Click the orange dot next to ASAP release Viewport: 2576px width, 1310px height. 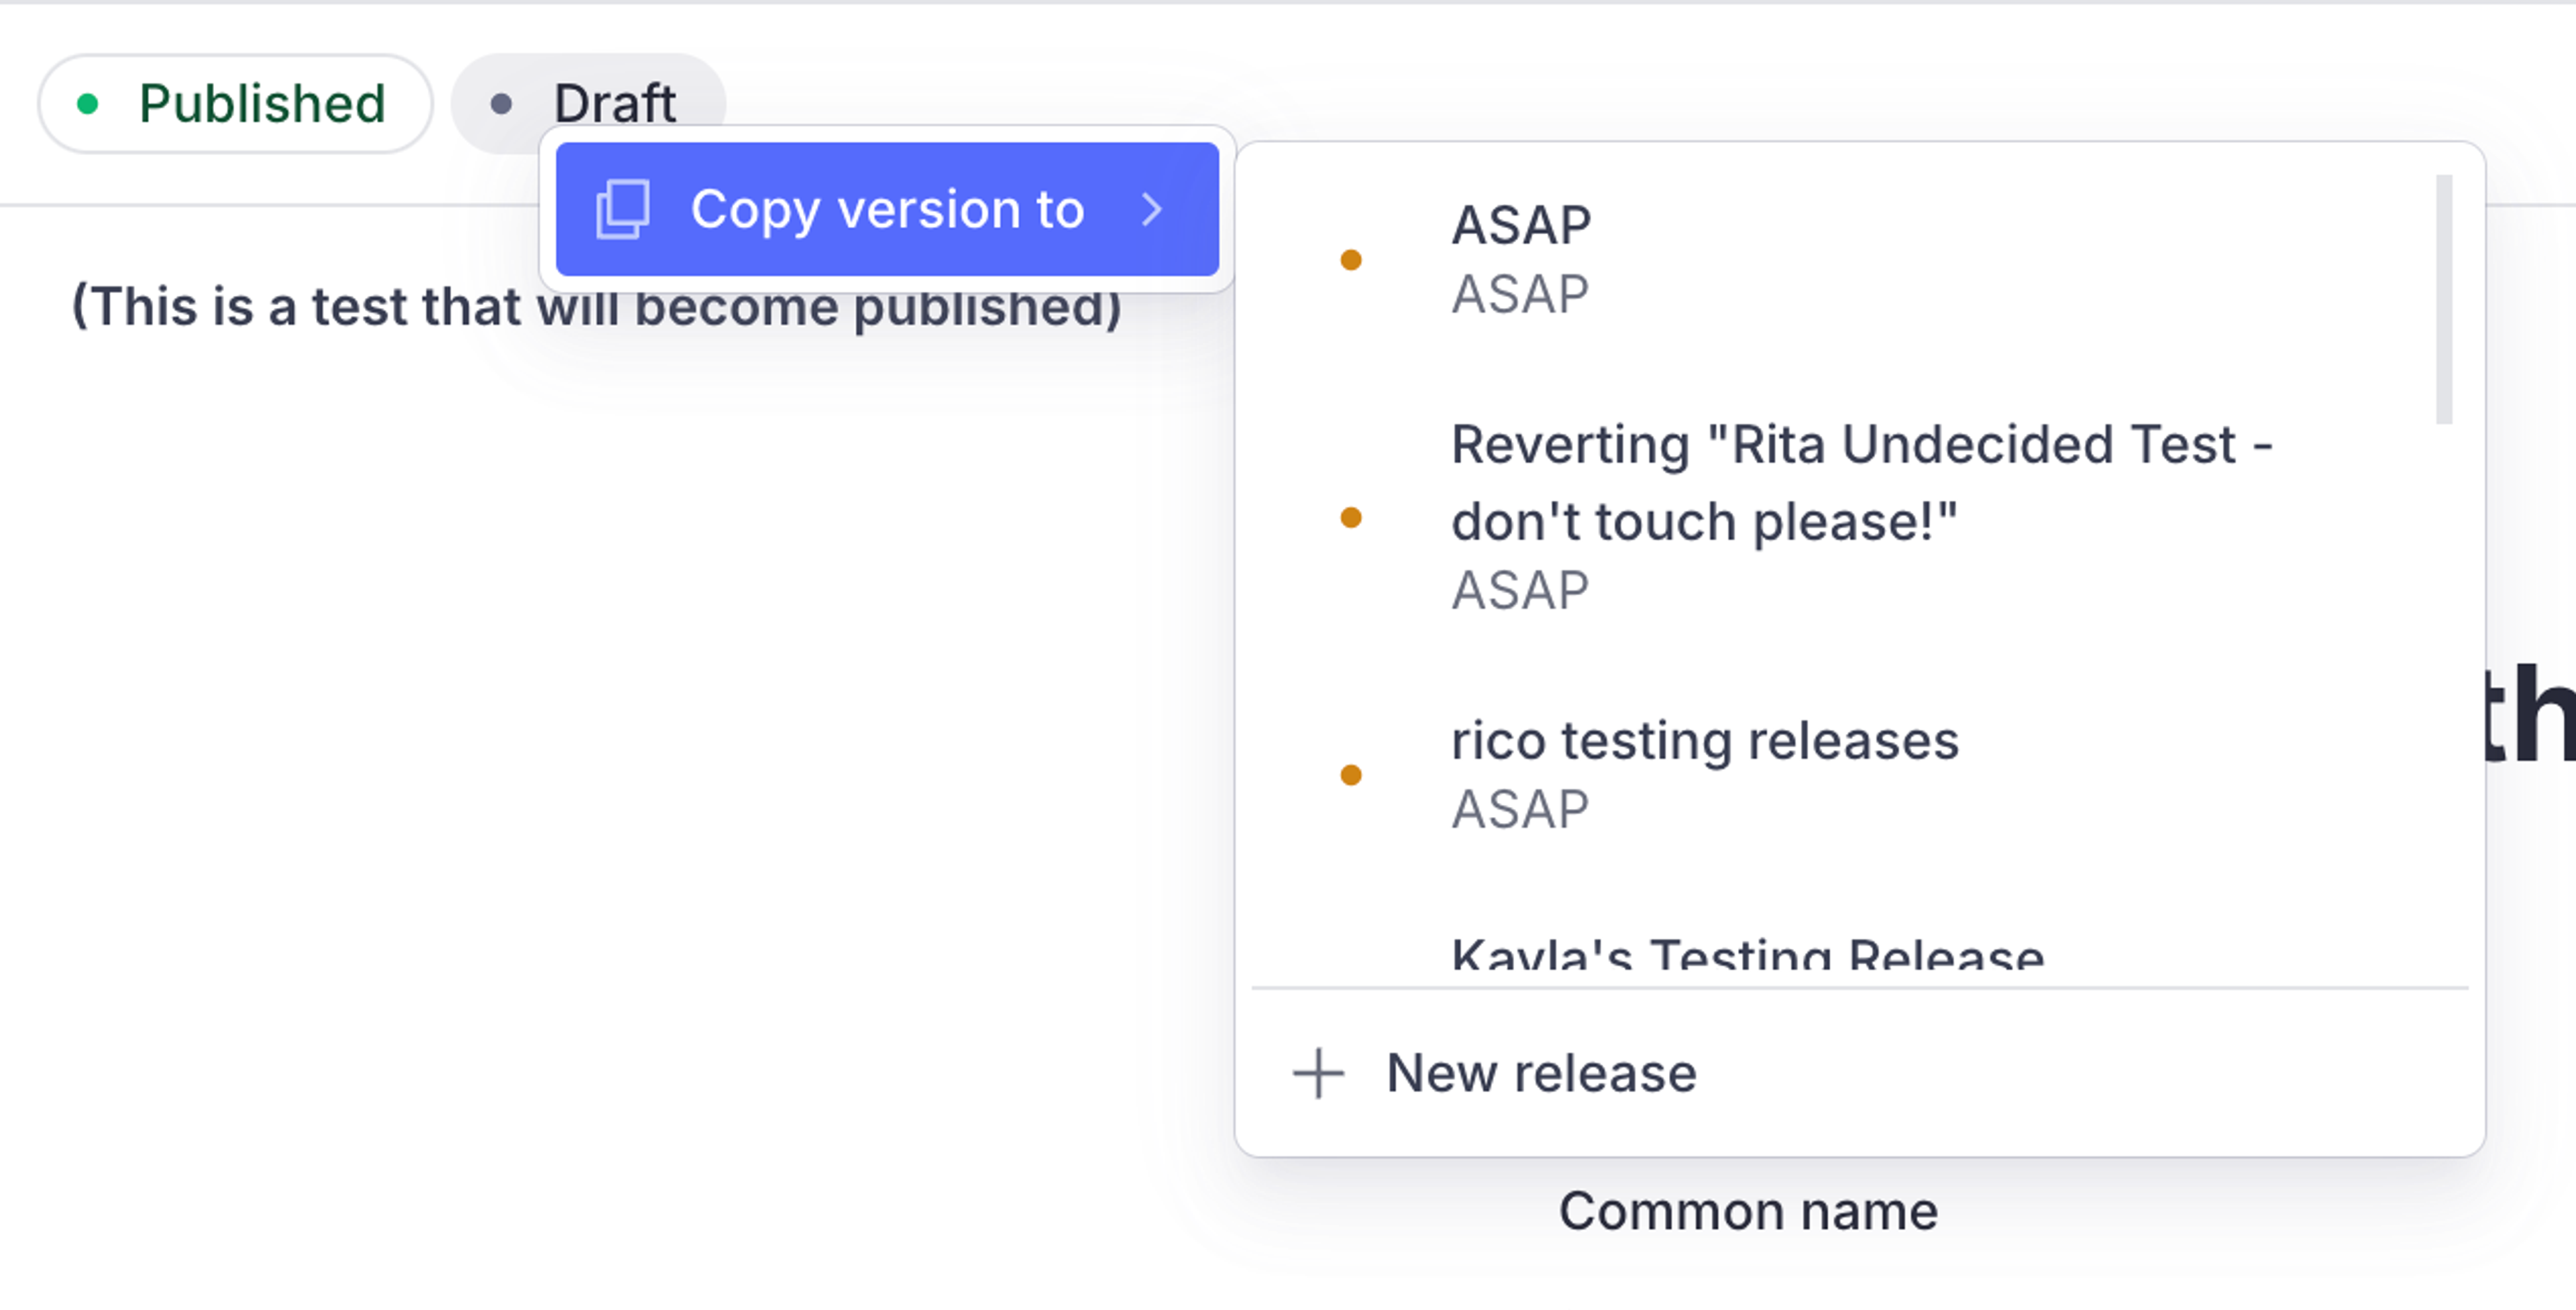[1351, 260]
